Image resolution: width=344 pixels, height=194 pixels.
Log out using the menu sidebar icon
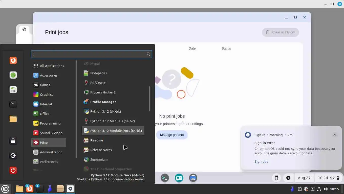pos(13,156)
